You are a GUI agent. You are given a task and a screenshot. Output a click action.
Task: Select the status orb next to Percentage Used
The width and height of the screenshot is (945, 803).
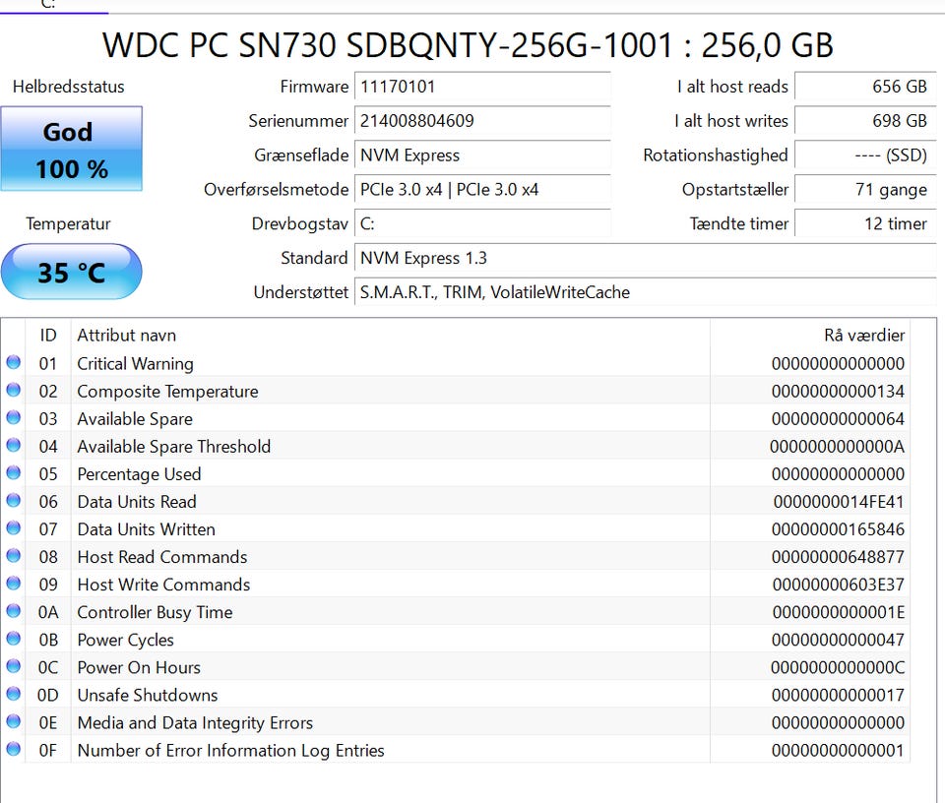point(14,473)
